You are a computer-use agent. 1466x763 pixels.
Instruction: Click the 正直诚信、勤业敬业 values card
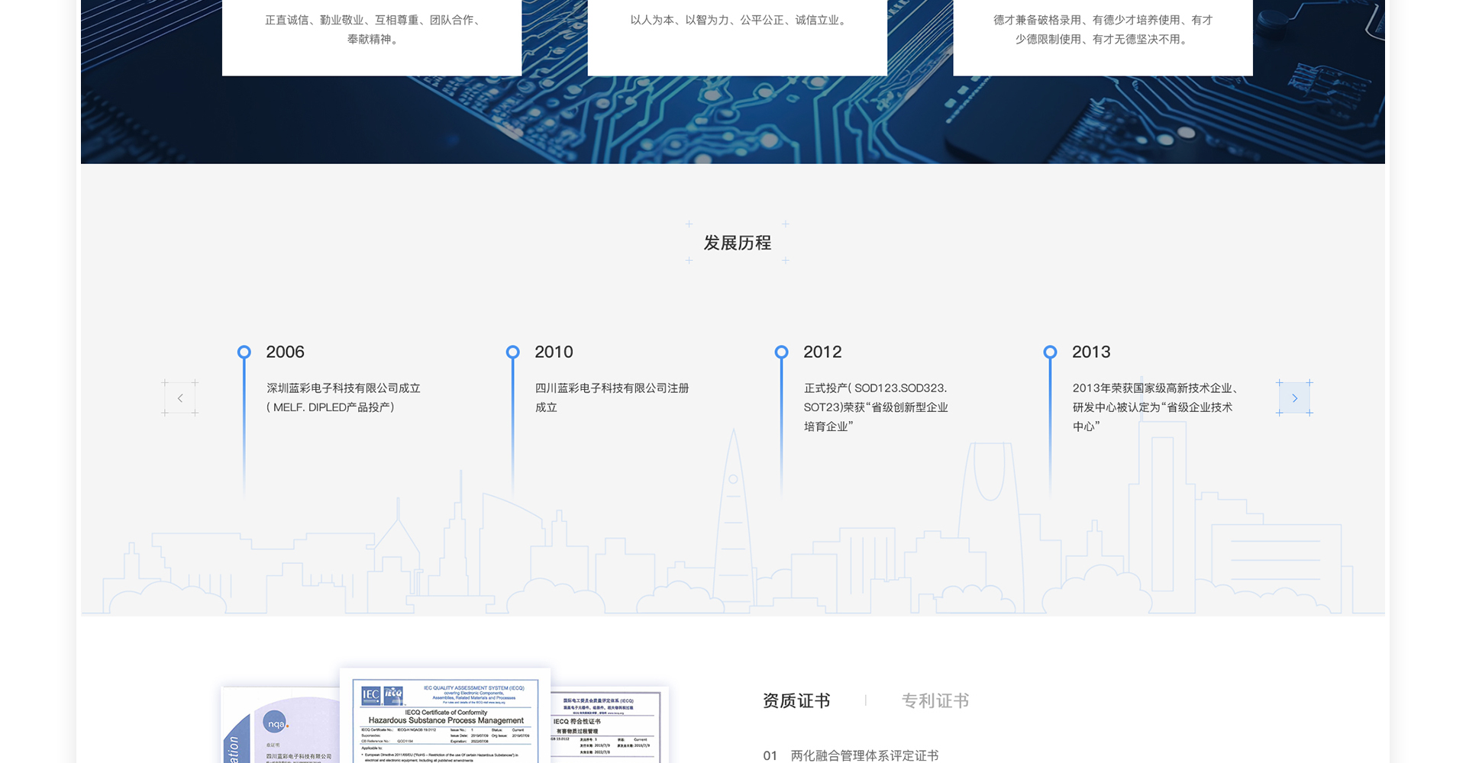372,31
